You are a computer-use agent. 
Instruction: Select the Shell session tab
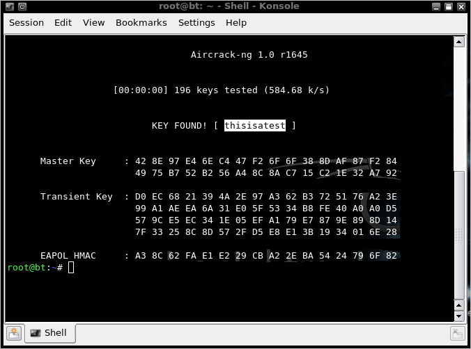(x=50, y=333)
